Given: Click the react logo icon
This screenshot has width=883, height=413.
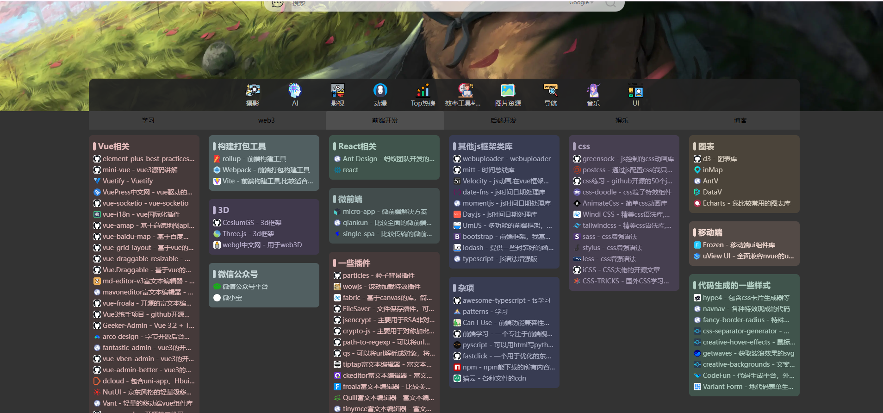Looking at the screenshot, I should click(337, 170).
